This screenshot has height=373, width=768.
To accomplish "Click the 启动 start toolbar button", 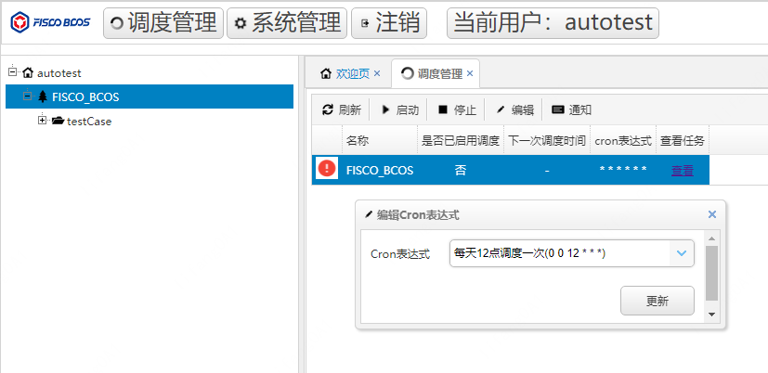I will click(x=399, y=110).
